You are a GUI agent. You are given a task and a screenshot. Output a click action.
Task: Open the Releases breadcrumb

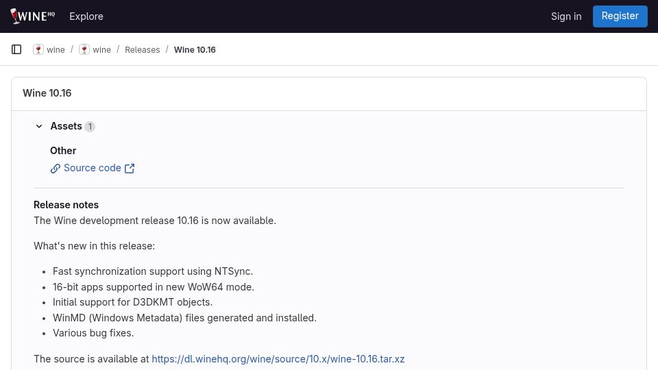click(143, 49)
